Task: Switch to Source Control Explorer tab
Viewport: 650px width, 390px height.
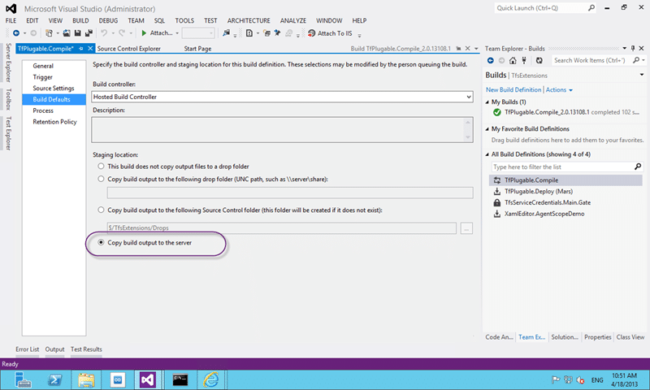Action: click(128, 49)
